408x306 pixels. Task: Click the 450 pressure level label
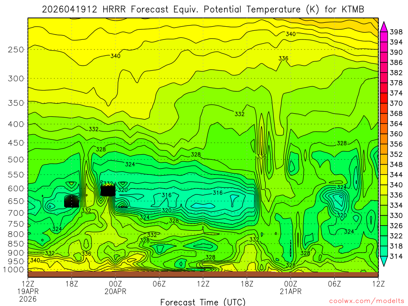pos(16,143)
